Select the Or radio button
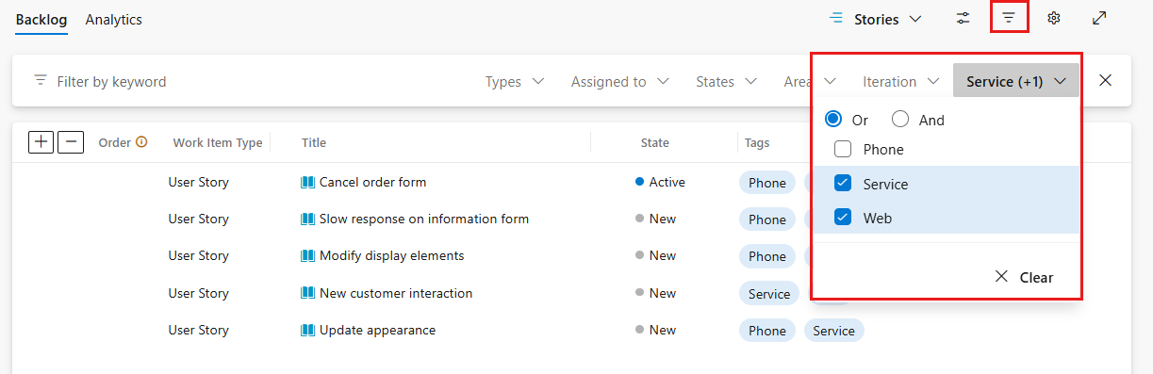This screenshot has width=1153, height=374. tap(832, 120)
